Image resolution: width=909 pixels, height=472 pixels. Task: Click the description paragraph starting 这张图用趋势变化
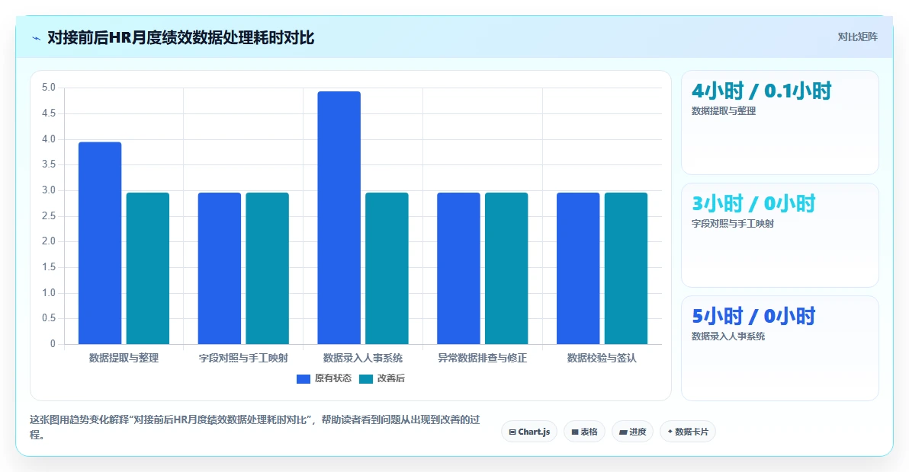click(255, 427)
